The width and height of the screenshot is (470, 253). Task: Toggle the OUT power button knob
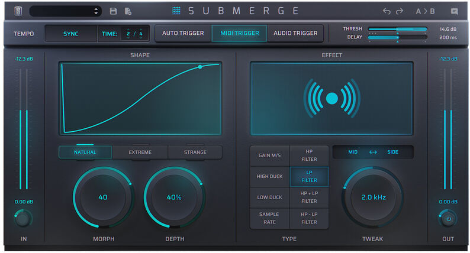[x=448, y=219]
